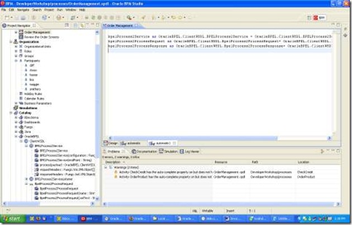Select Review the Order Screens item
The width and height of the screenshot is (352, 225).
[41, 37]
